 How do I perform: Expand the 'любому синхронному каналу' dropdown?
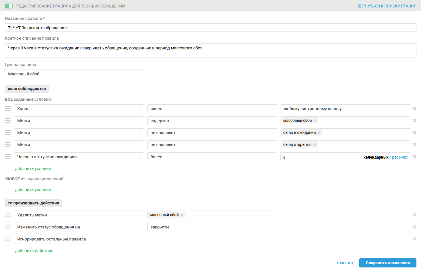coord(345,109)
